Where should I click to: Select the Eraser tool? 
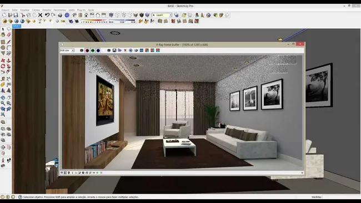coord(8,35)
